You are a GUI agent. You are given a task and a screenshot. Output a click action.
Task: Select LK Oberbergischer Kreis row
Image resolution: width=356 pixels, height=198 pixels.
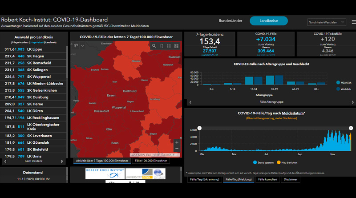point(33,127)
